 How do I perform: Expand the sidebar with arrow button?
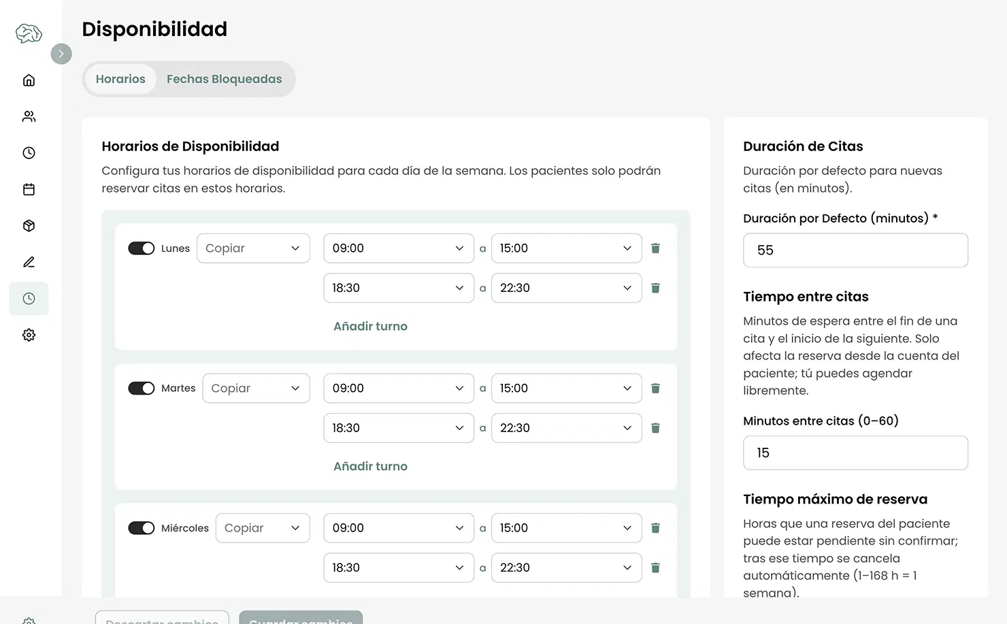(61, 54)
